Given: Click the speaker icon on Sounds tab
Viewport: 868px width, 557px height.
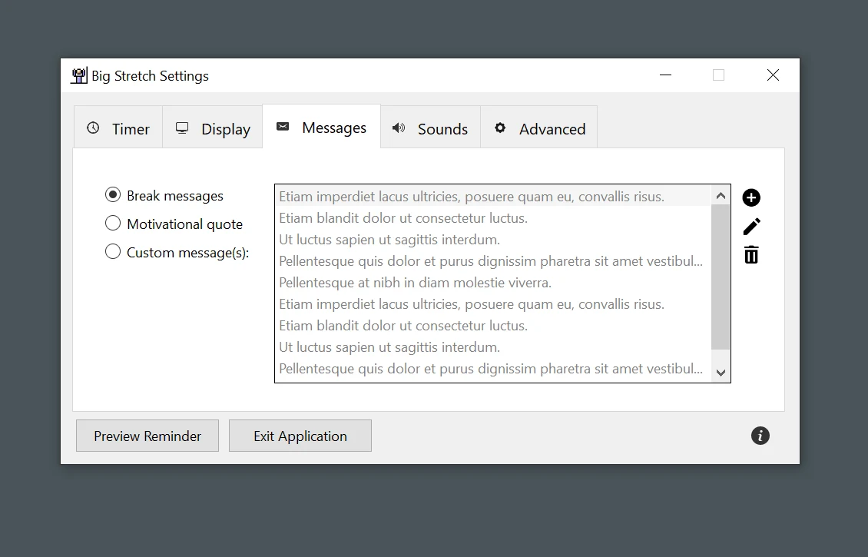Looking at the screenshot, I should point(399,128).
